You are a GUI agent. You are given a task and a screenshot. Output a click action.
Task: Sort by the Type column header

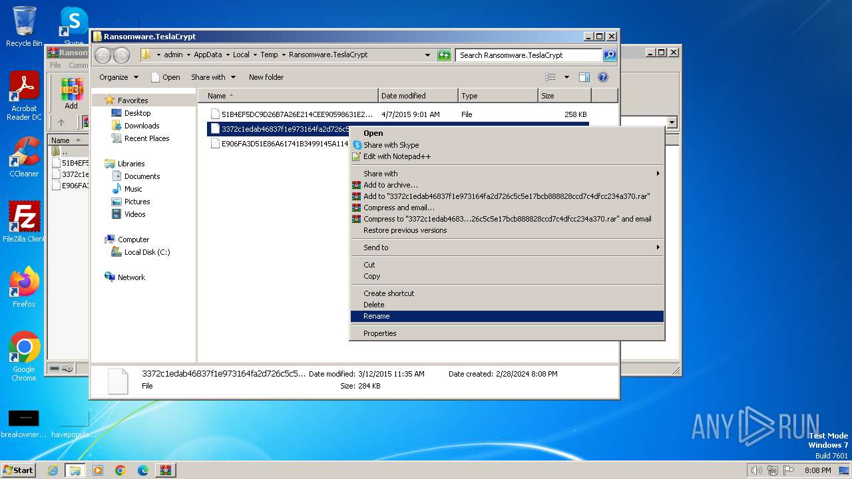click(498, 96)
